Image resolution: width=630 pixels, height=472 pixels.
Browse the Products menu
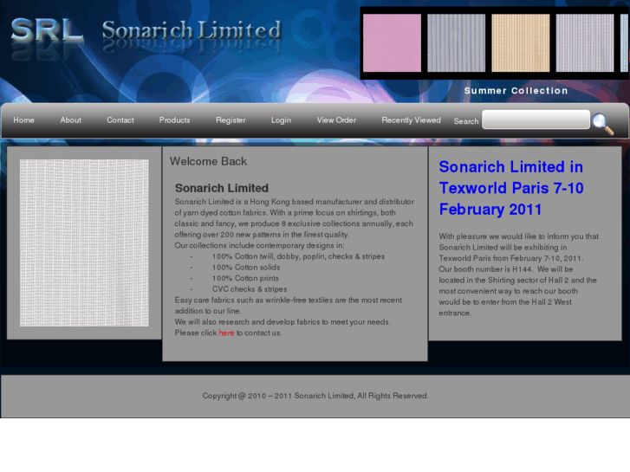click(x=174, y=120)
